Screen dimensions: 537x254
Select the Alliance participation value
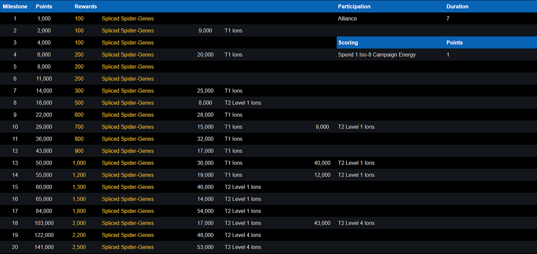(347, 18)
